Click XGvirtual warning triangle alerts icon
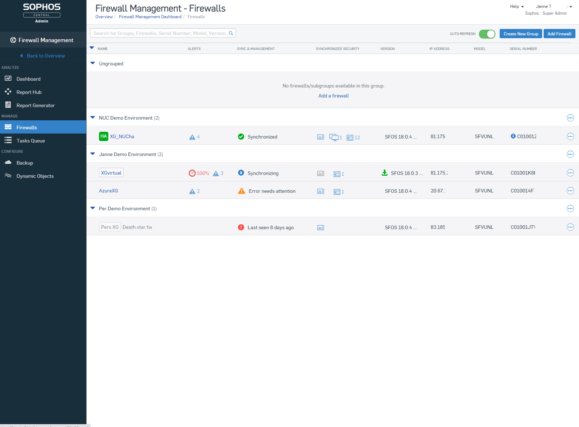Image resolution: width=579 pixels, height=427 pixels. (x=216, y=174)
